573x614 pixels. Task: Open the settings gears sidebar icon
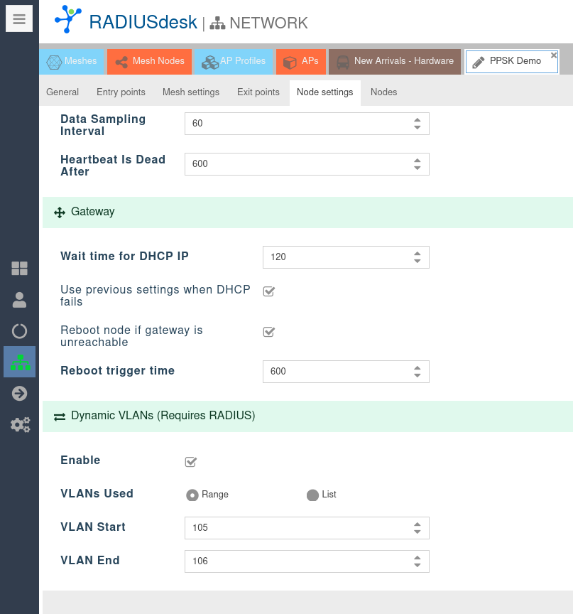pyautogui.click(x=20, y=425)
